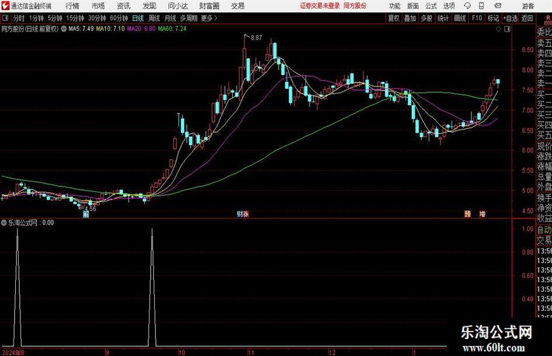This screenshot has height=356, width=552.
Task: Expand the 更多 periods list
Action: [x=209, y=18]
